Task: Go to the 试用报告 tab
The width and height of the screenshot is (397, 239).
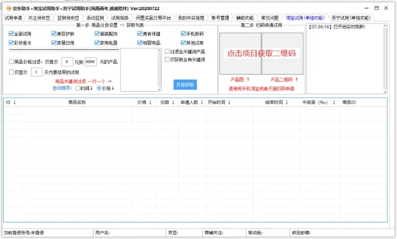Action: (119, 18)
